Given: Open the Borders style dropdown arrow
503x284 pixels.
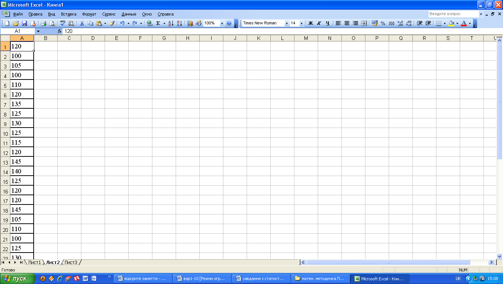Looking at the screenshot, I should point(445,23).
